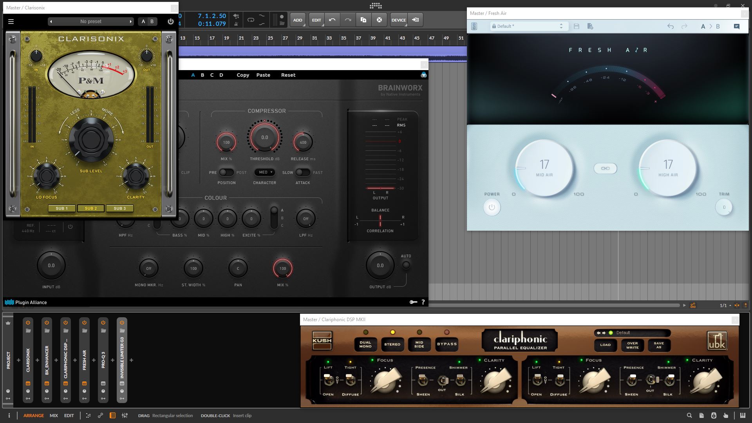Click the Fresh Air save preset icon

point(576,26)
